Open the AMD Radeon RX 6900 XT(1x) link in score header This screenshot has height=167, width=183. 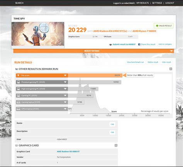(110, 31)
